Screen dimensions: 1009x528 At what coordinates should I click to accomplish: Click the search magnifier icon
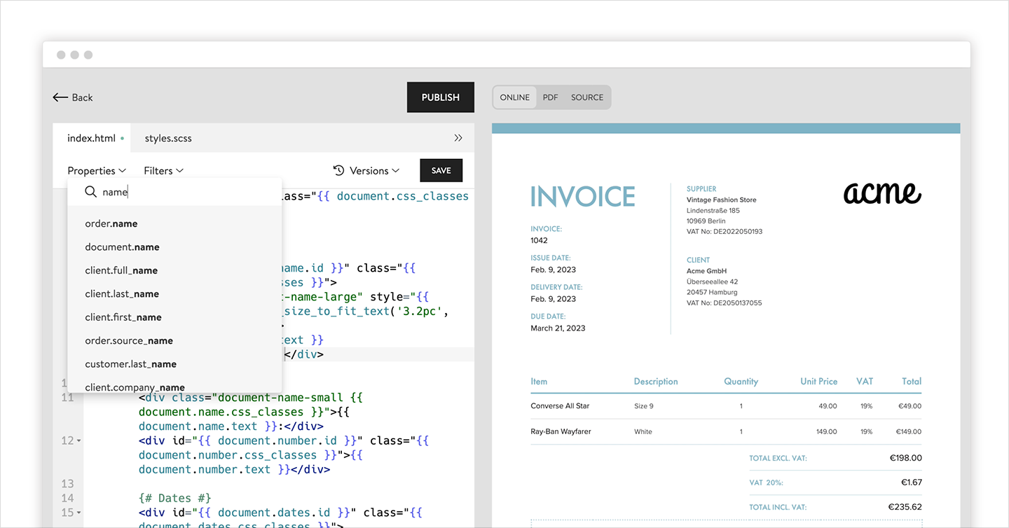[x=90, y=192]
